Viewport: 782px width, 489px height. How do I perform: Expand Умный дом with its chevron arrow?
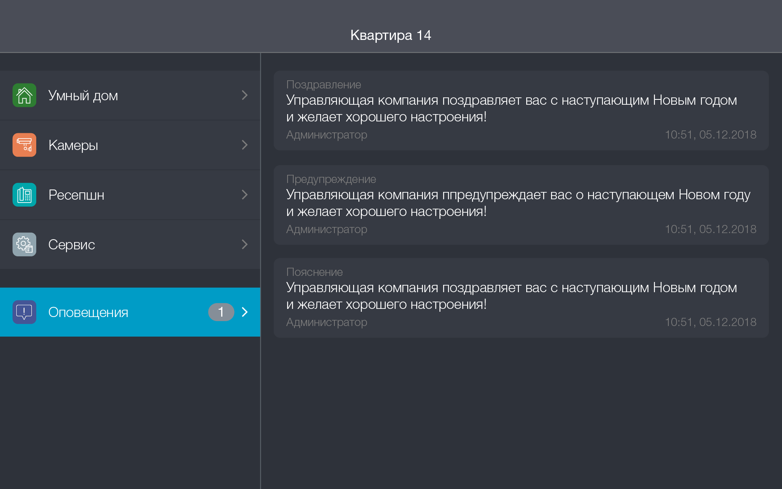point(244,95)
